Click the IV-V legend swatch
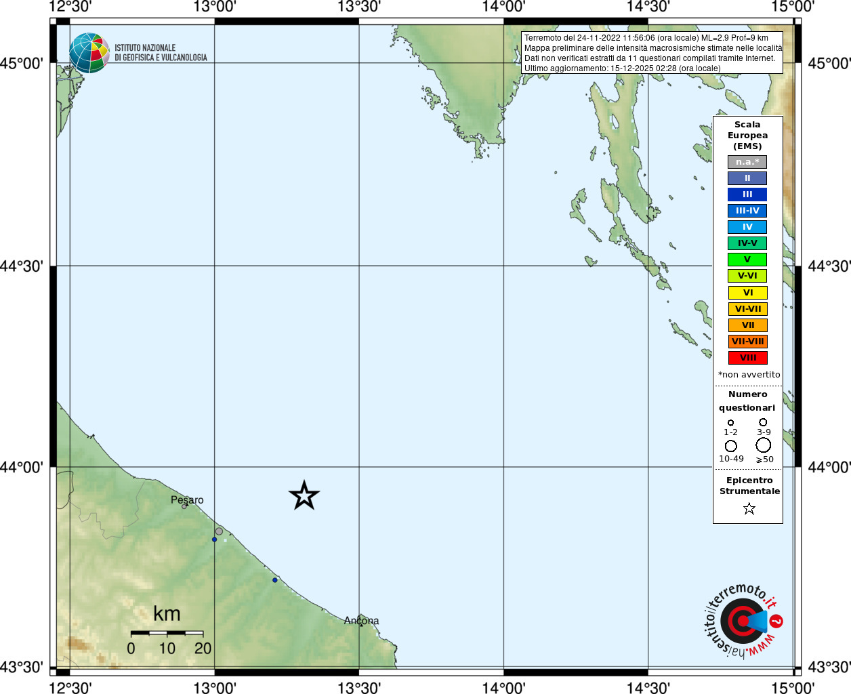The image size is (851, 694). pyautogui.click(x=747, y=243)
